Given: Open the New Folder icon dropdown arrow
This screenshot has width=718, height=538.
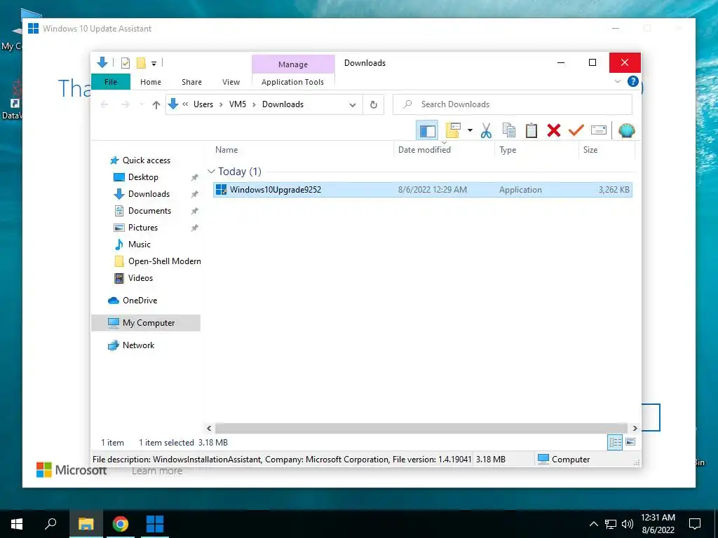Looking at the screenshot, I should point(470,130).
